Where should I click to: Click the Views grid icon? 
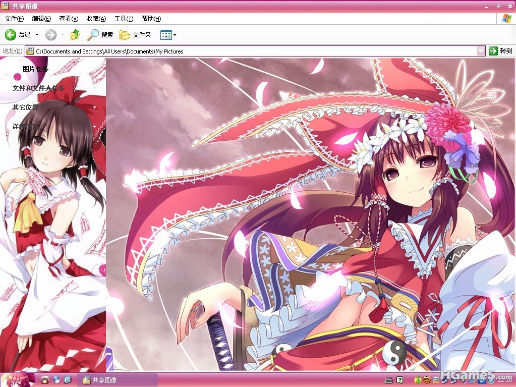click(166, 35)
